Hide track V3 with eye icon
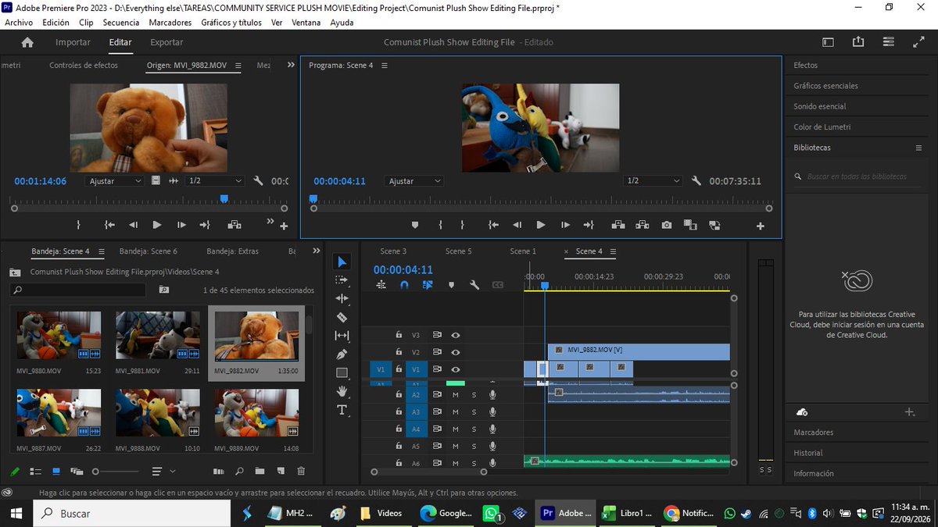This screenshot has width=938, height=527. (455, 335)
